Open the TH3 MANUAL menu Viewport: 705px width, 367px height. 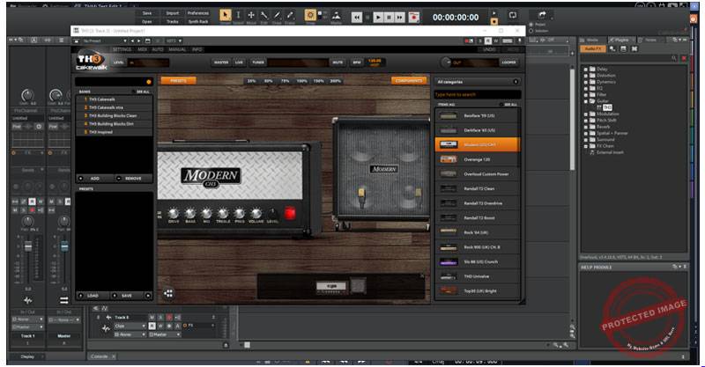point(177,49)
